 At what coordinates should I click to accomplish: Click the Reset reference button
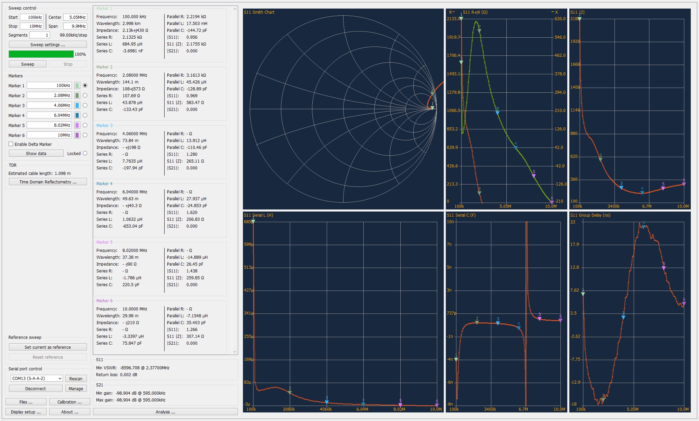coord(48,357)
